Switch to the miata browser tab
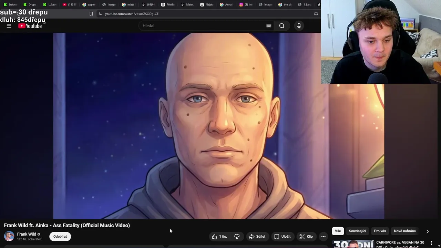The height and width of the screenshot is (248, 441). tap(129, 4)
